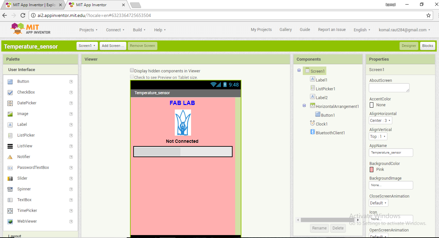
Task: Click the logo image in the phone viewer
Action: tap(183, 122)
